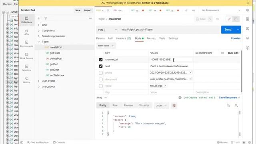Uncheck the channel_id row checkbox
This screenshot has width=256, height=144.
[x=101, y=60]
